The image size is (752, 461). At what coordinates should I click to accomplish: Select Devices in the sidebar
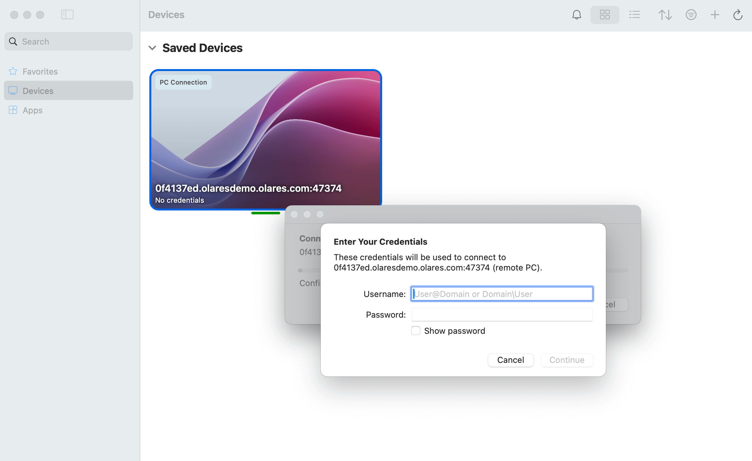pyautogui.click(x=38, y=91)
